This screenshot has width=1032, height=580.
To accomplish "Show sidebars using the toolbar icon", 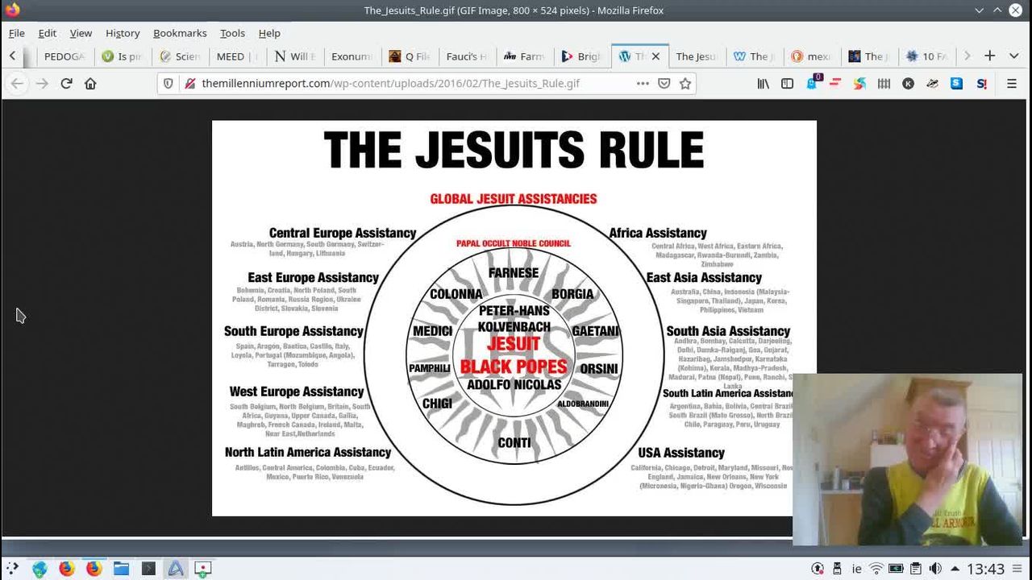I will (x=787, y=83).
